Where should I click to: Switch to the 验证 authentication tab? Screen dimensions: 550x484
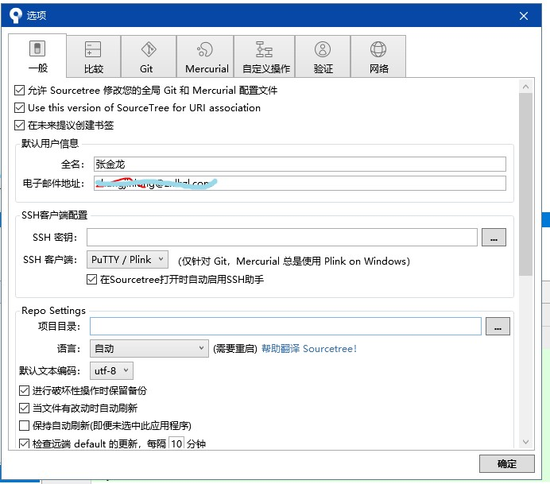(323, 56)
